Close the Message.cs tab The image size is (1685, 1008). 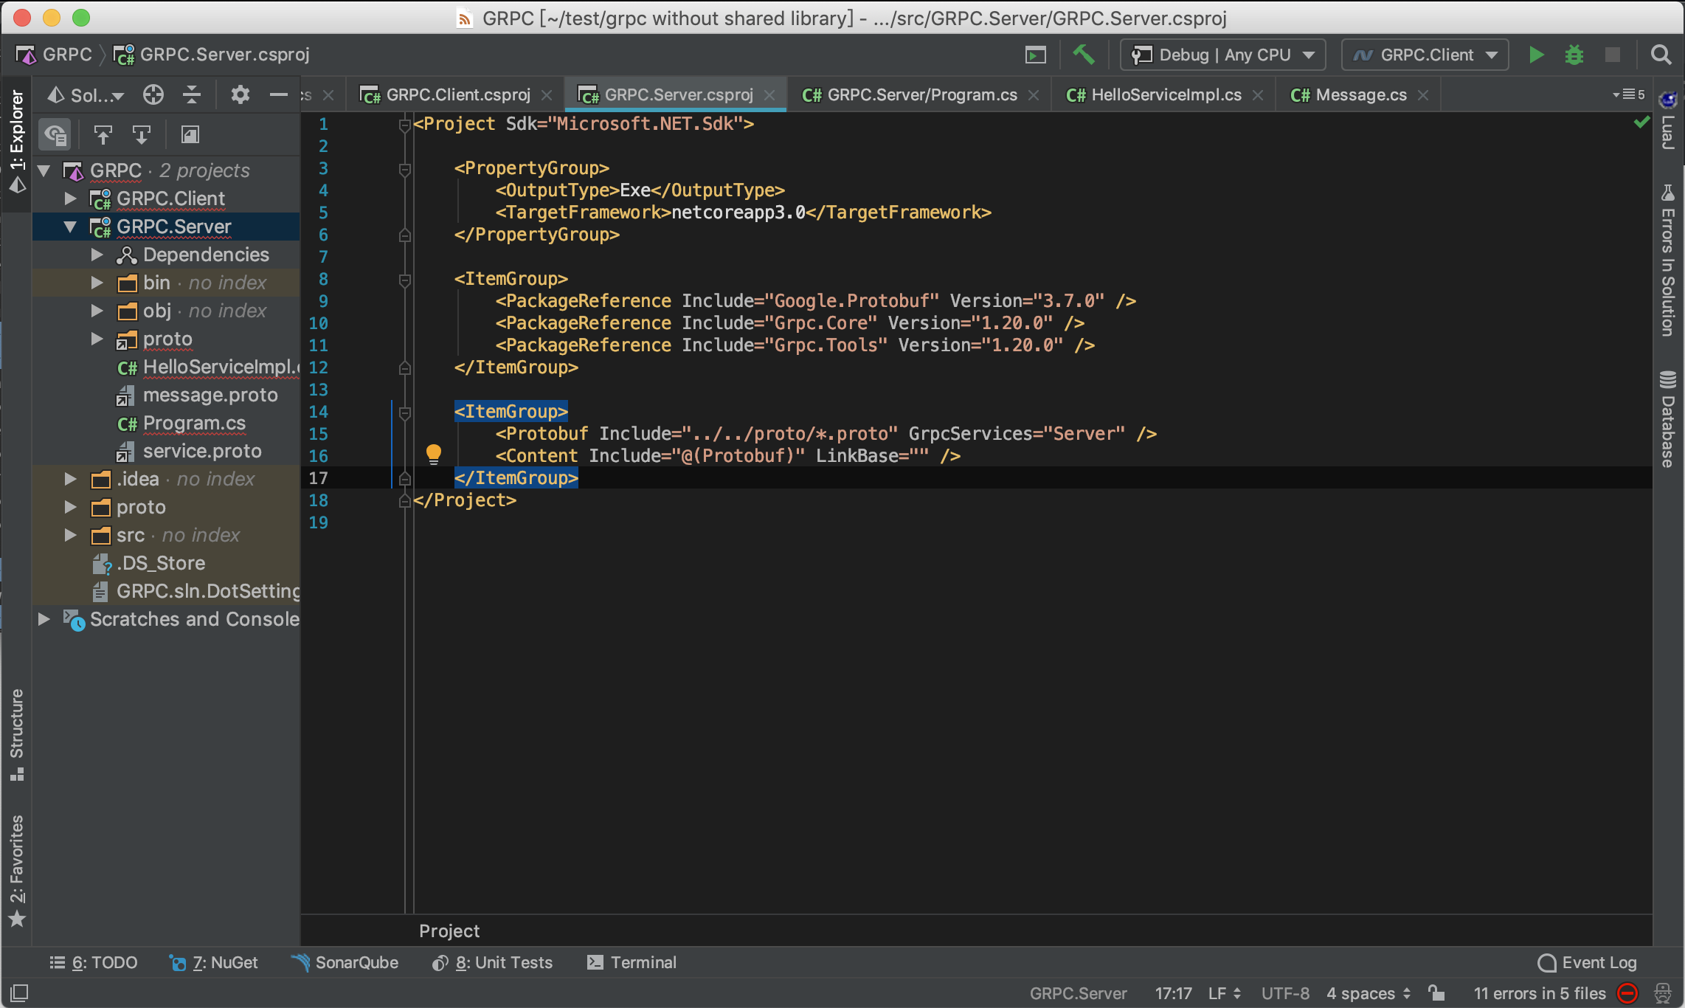(1423, 95)
